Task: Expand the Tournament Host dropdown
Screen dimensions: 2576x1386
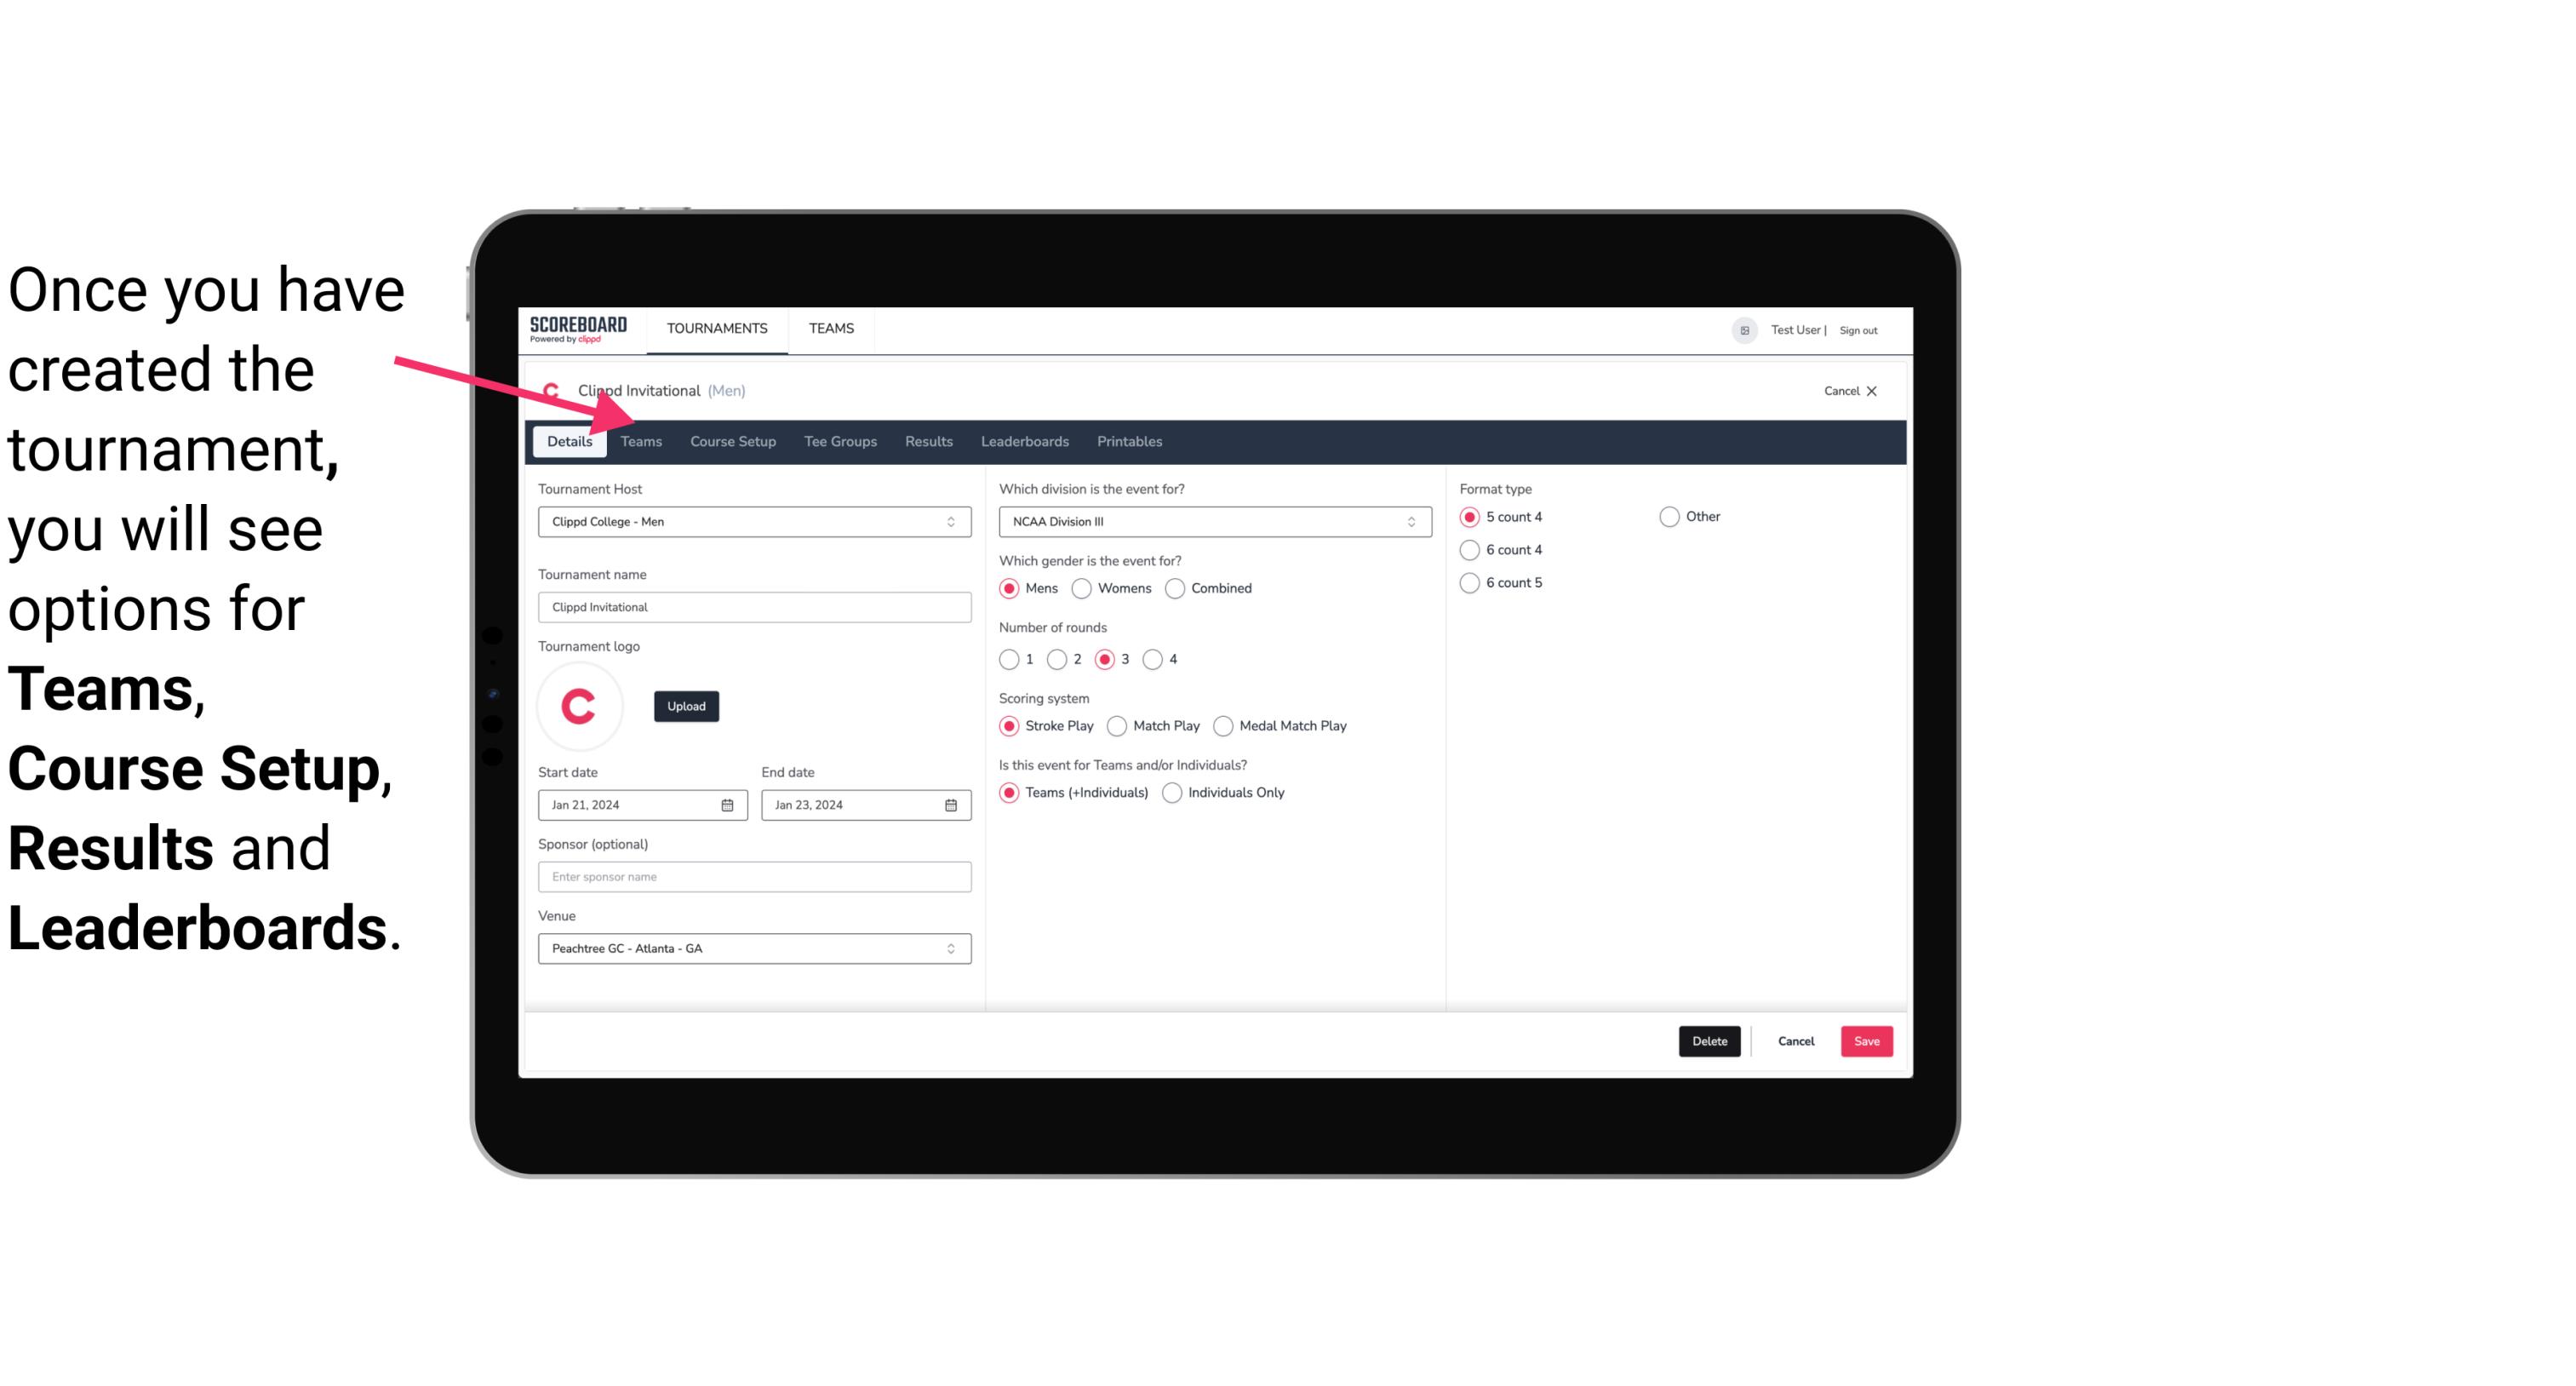Action: (952, 521)
